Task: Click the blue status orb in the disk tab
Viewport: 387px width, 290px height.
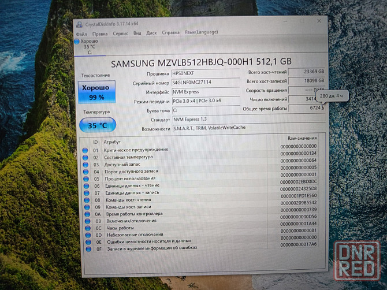Action: click(77, 42)
